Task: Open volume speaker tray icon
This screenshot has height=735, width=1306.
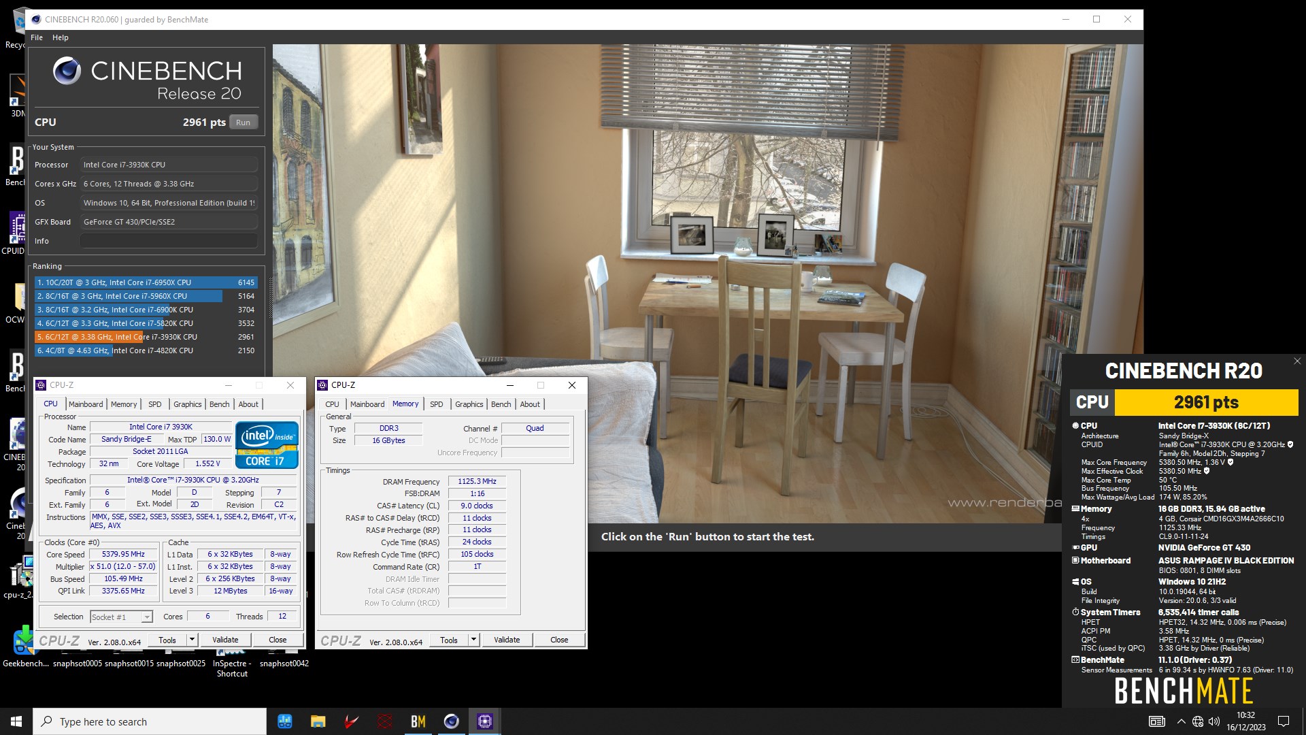Action: point(1214,721)
